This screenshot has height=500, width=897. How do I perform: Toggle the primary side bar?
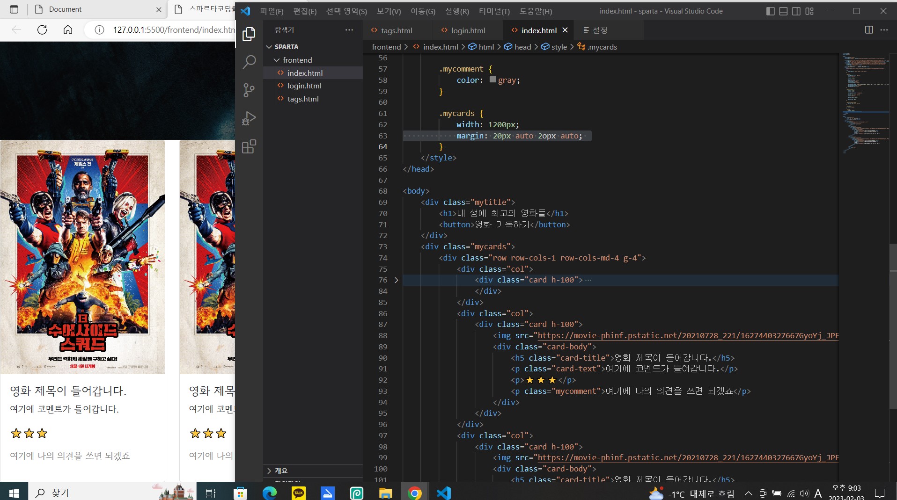770,11
